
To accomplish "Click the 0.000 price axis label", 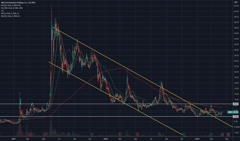I will pos(237,127).
